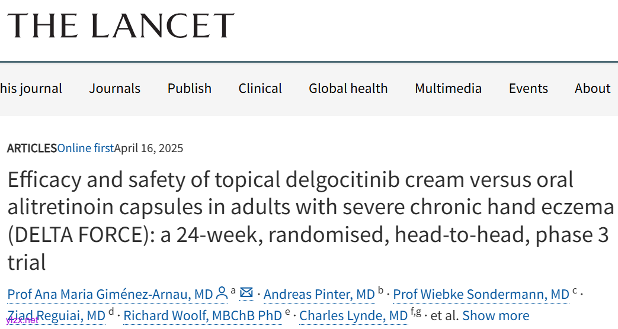
Task: Expand the author list with Show more
Action: pyautogui.click(x=496, y=316)
